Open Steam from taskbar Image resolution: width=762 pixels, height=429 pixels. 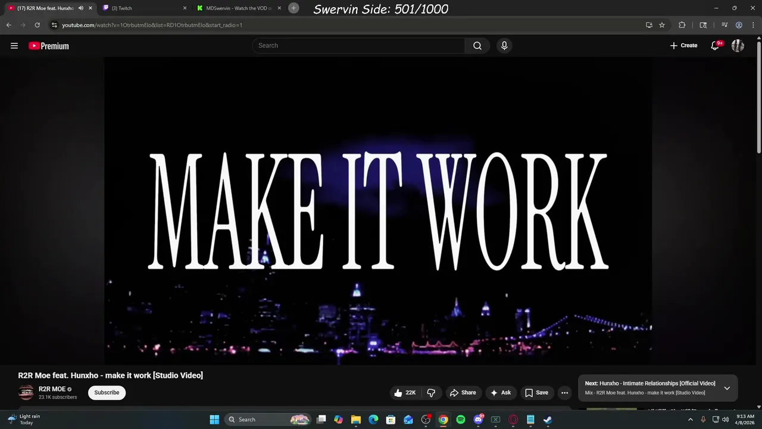548,419
